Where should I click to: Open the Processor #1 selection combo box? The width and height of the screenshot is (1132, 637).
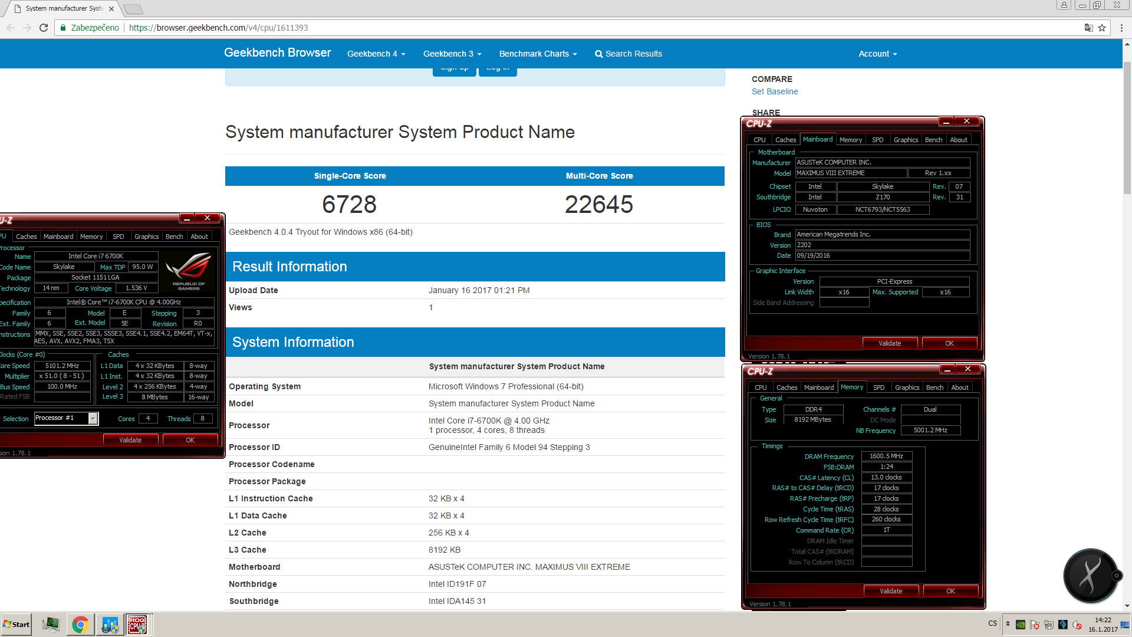point(66,418)
